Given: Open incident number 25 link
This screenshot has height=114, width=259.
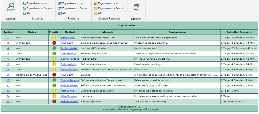Looking at the screenshot, I should (8, 102).
